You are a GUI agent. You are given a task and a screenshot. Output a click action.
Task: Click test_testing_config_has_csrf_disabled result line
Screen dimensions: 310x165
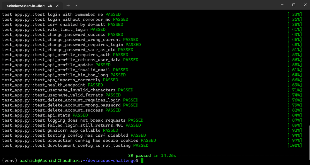(x=74, y=135)
